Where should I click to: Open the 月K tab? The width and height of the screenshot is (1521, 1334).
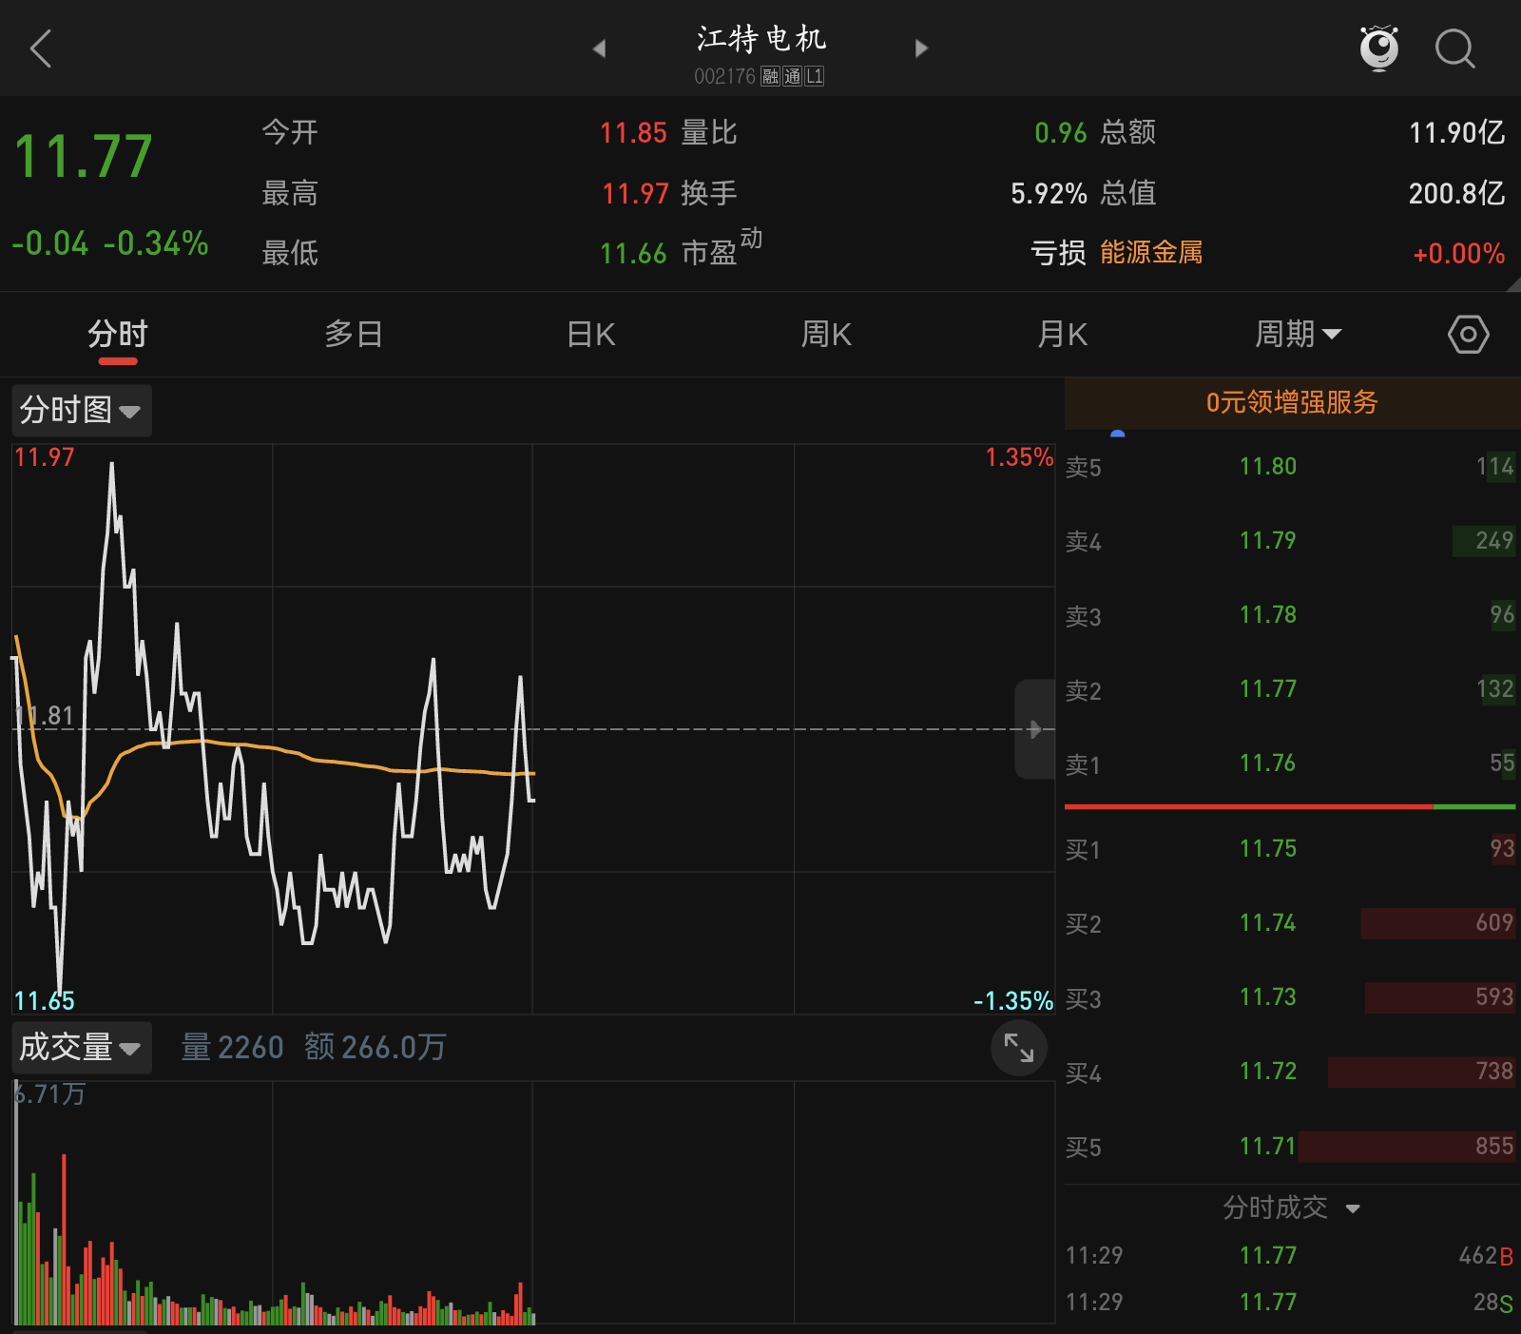[1062, 335]
